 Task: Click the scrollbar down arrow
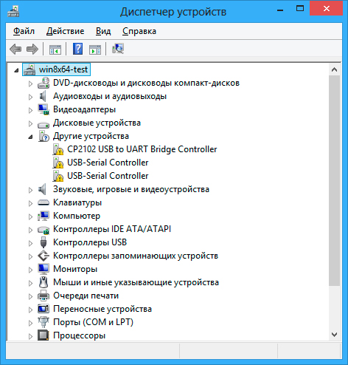tap(334, 335)
